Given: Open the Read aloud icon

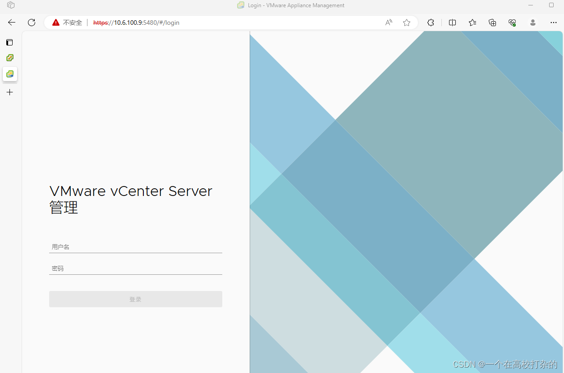Looking at the screenshot, I should (x=389, y=23).
